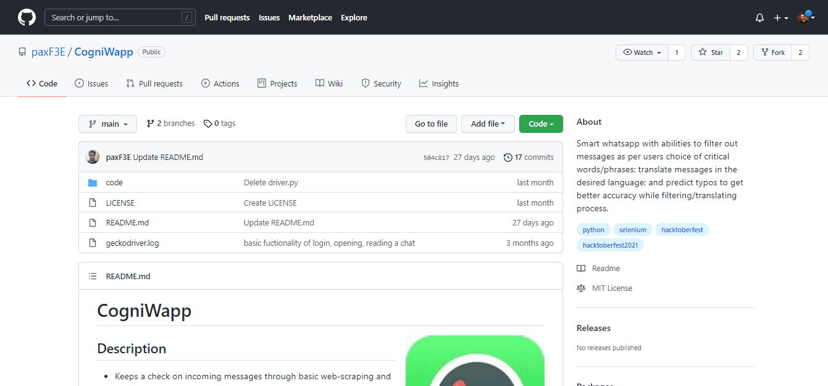828x386 pixels.
Task: Click the code folder icon
Action: pos(93,183)
